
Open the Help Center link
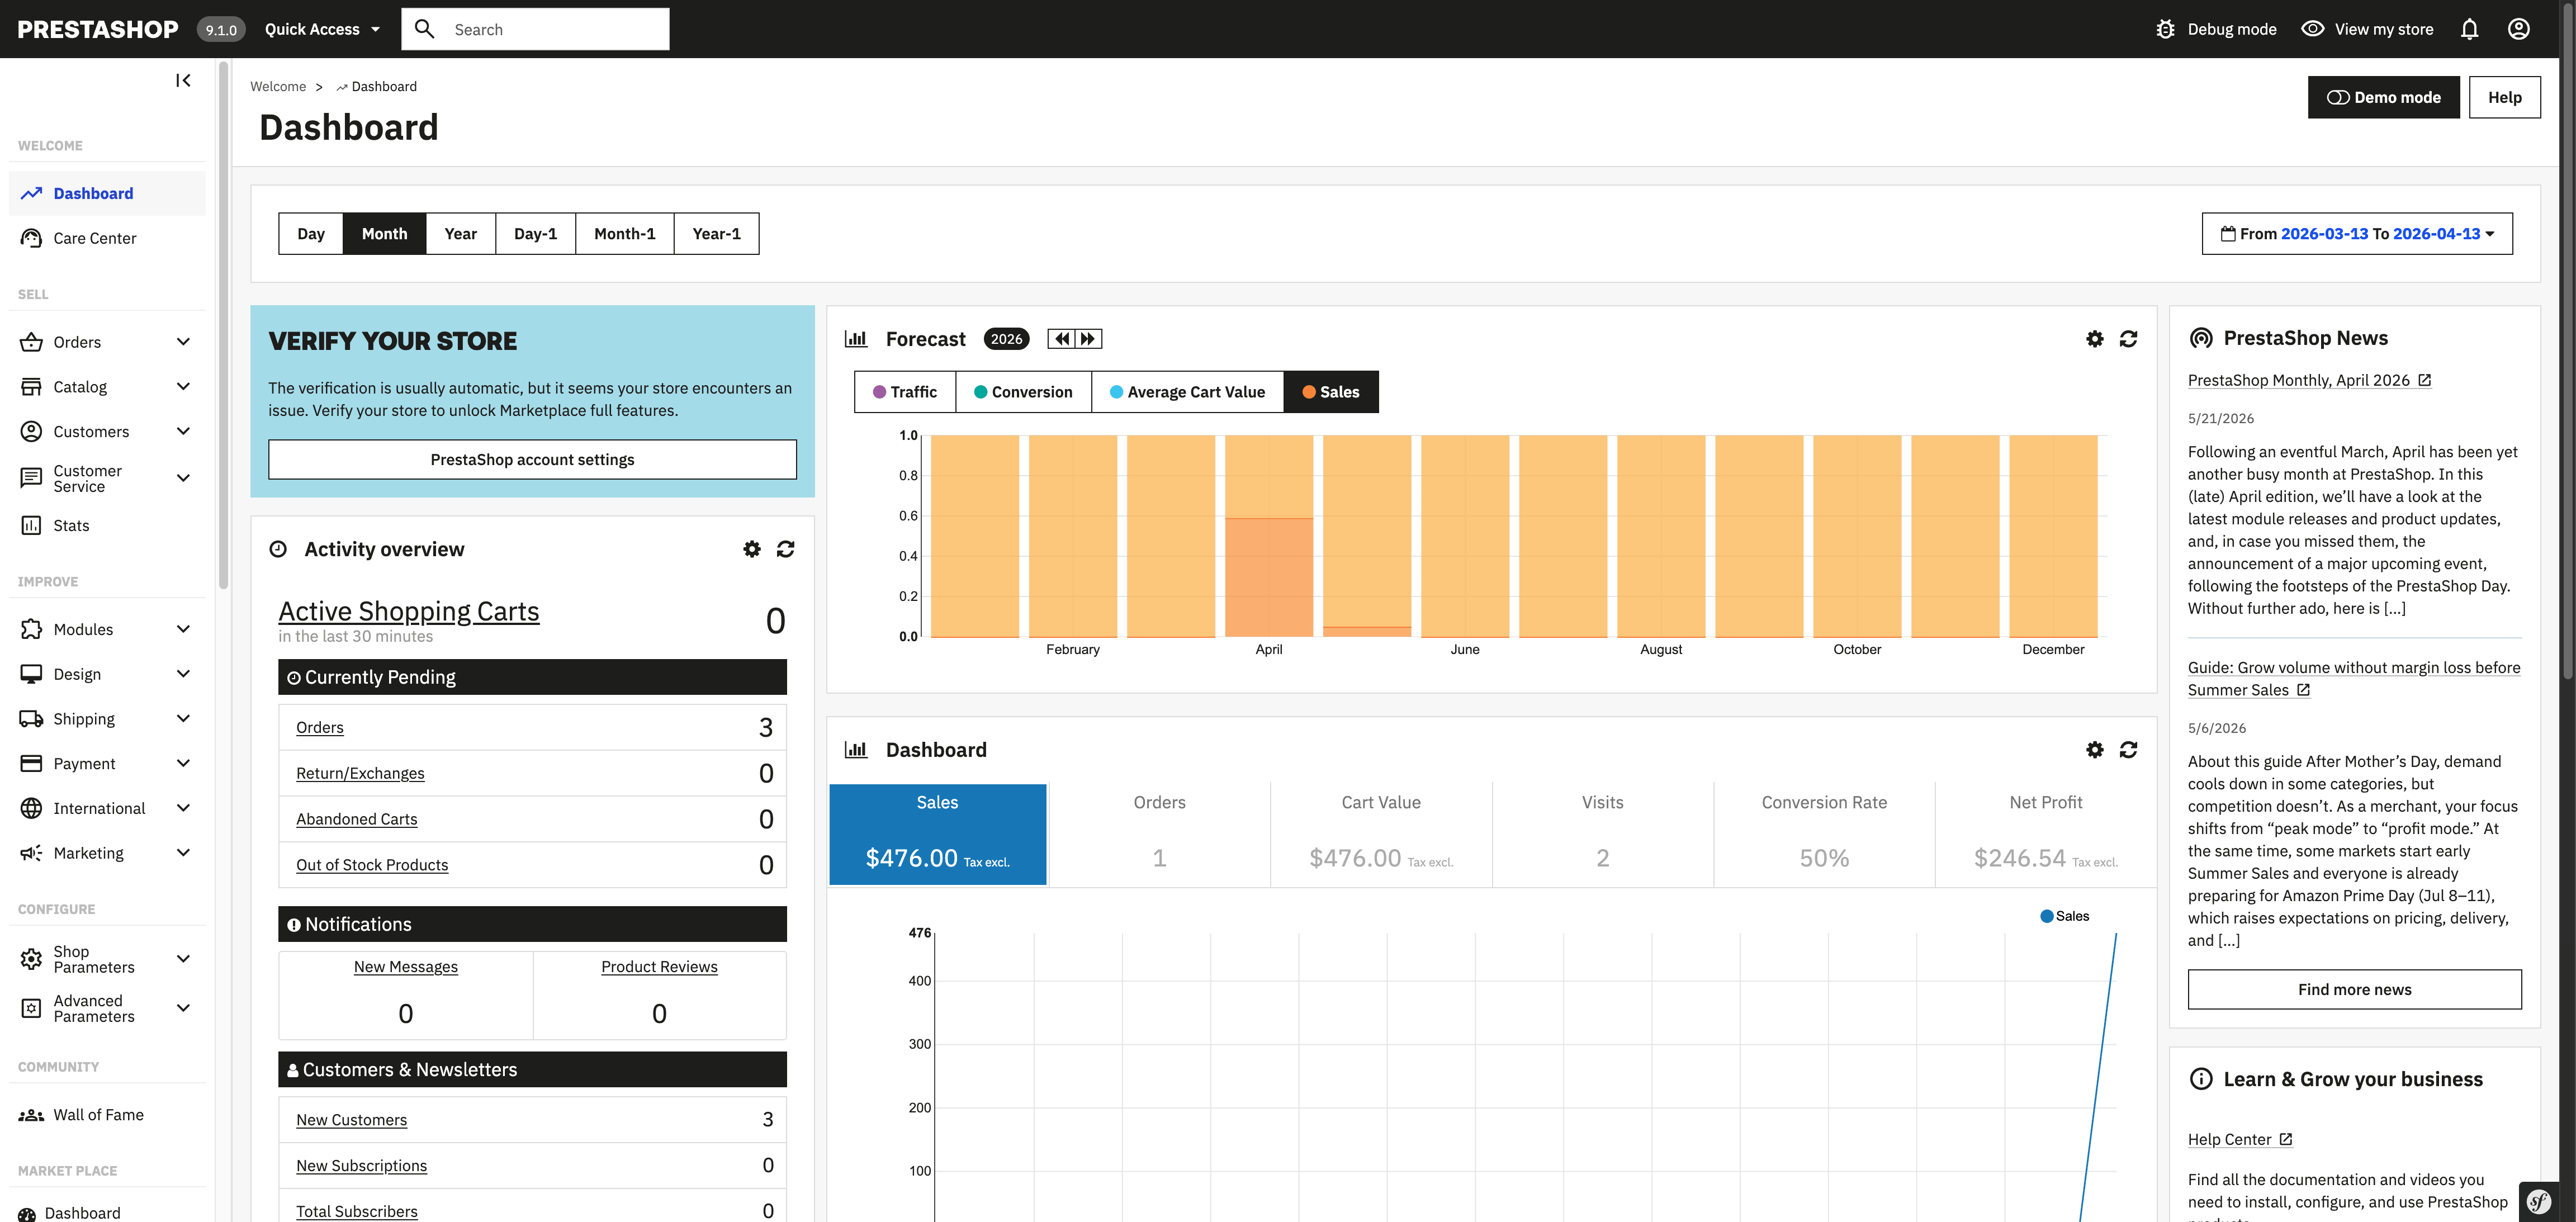[2240, 1140]
